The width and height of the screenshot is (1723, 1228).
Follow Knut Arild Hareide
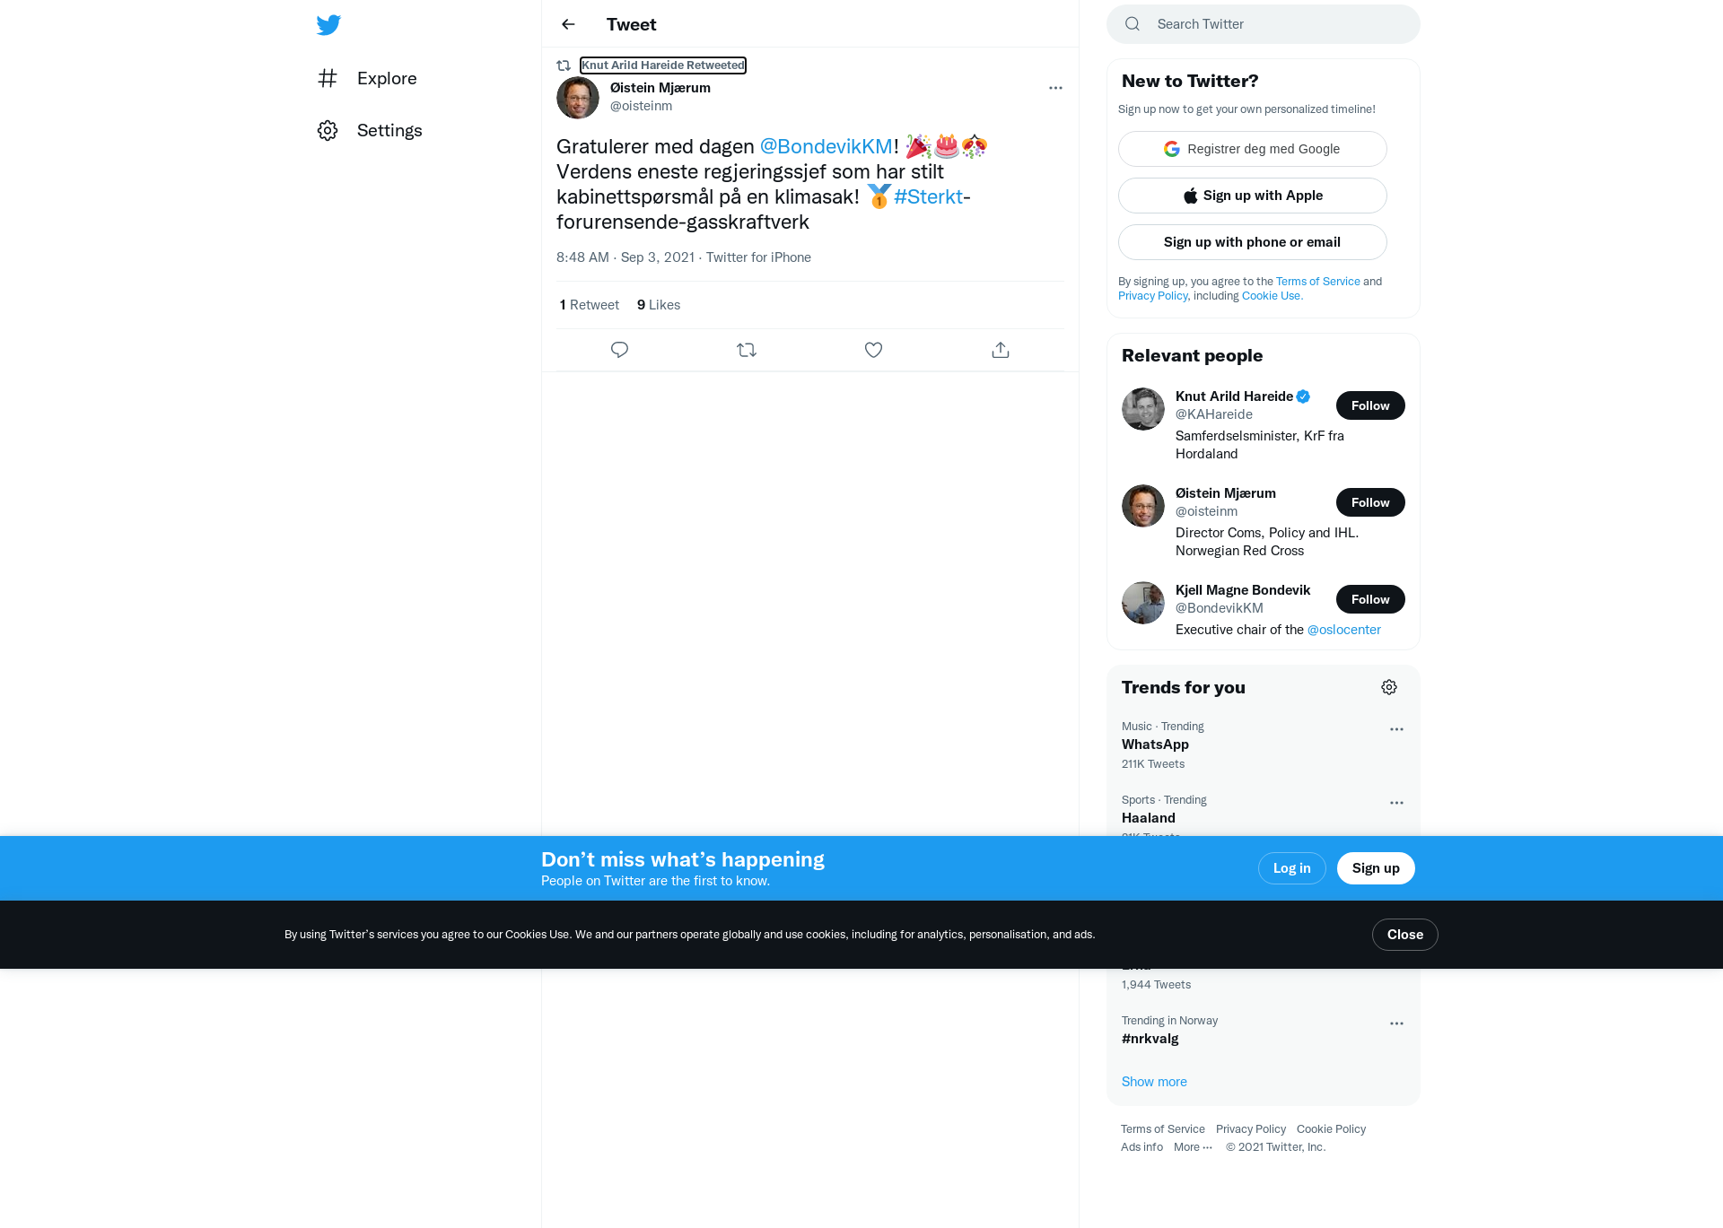[1370, 405]
